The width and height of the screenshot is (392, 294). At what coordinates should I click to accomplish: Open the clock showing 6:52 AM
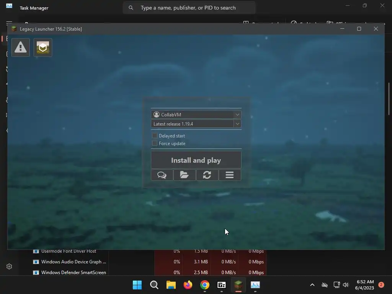(x=364, y=285)
